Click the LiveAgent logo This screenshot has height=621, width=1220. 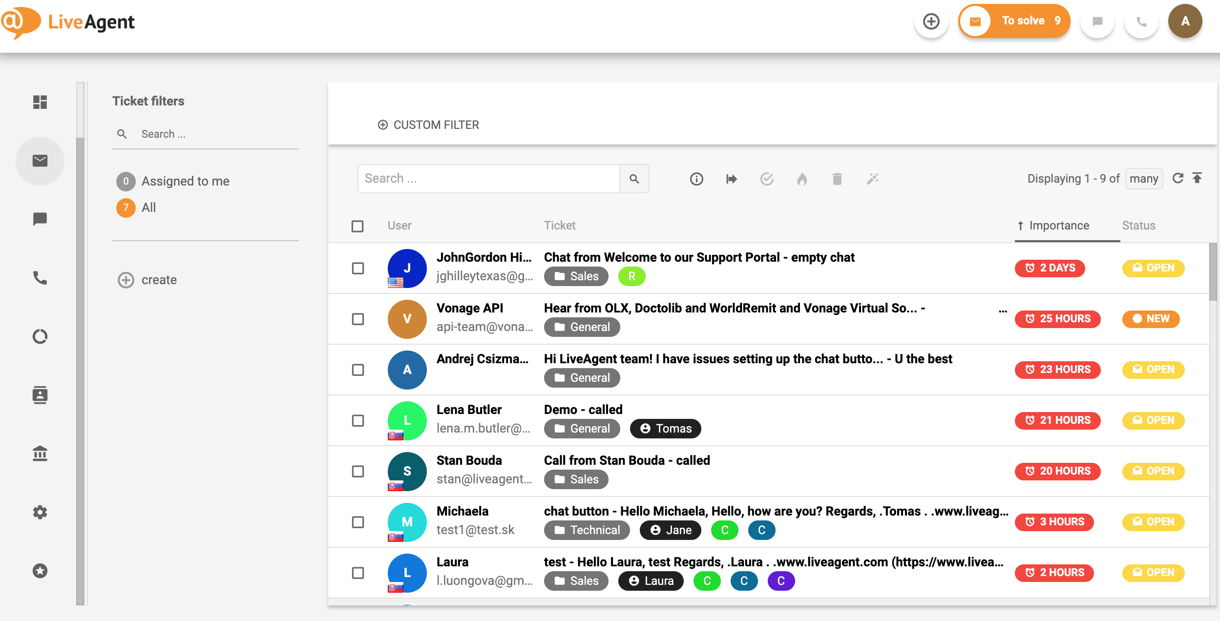68,22
